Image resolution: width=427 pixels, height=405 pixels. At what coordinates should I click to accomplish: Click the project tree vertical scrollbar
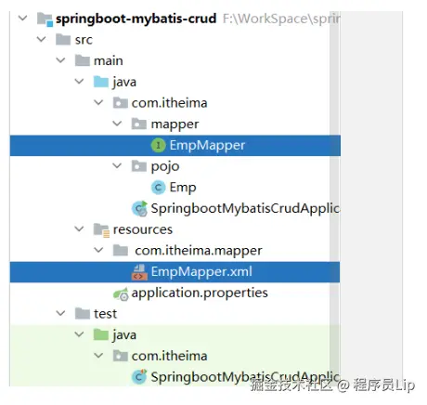point(334,198)
